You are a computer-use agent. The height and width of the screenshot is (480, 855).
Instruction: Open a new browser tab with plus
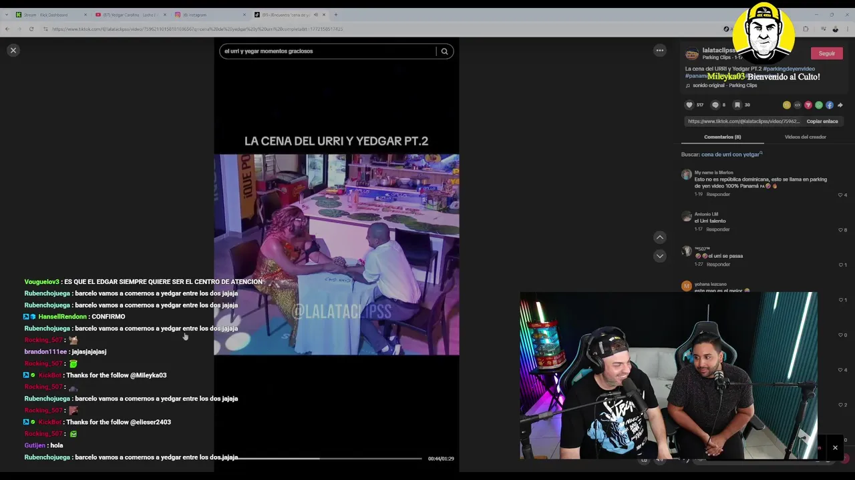336,15
